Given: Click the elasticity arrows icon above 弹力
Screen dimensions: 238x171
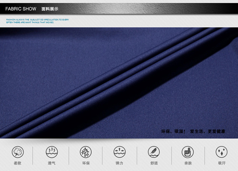Looking at the screenshot, I should [120, 152].
